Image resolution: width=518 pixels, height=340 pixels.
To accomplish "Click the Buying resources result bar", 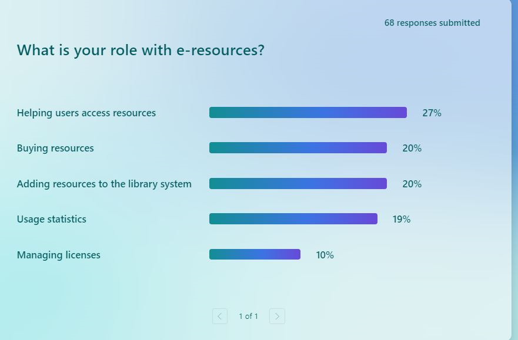I will point(298,148).
